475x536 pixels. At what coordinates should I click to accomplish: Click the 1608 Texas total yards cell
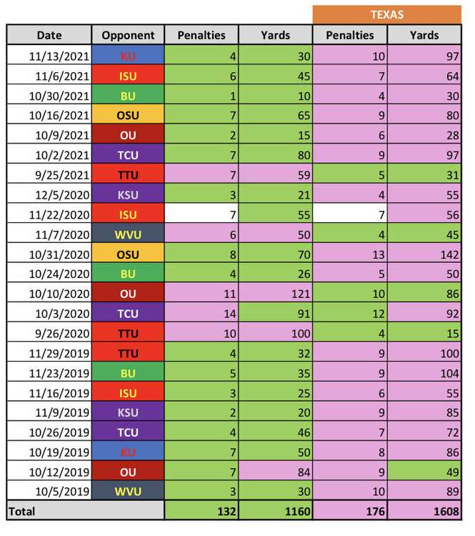pos(424,511)
